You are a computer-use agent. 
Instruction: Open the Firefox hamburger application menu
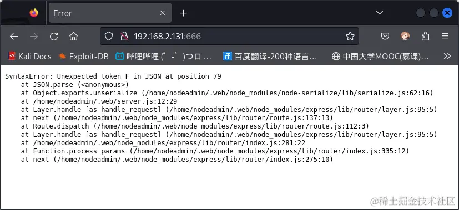[445, 36]
